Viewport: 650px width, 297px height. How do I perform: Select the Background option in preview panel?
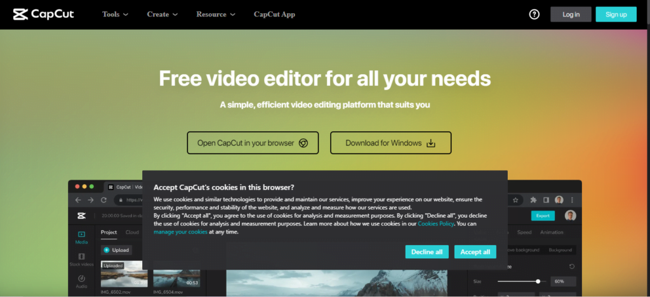[560, 250]
